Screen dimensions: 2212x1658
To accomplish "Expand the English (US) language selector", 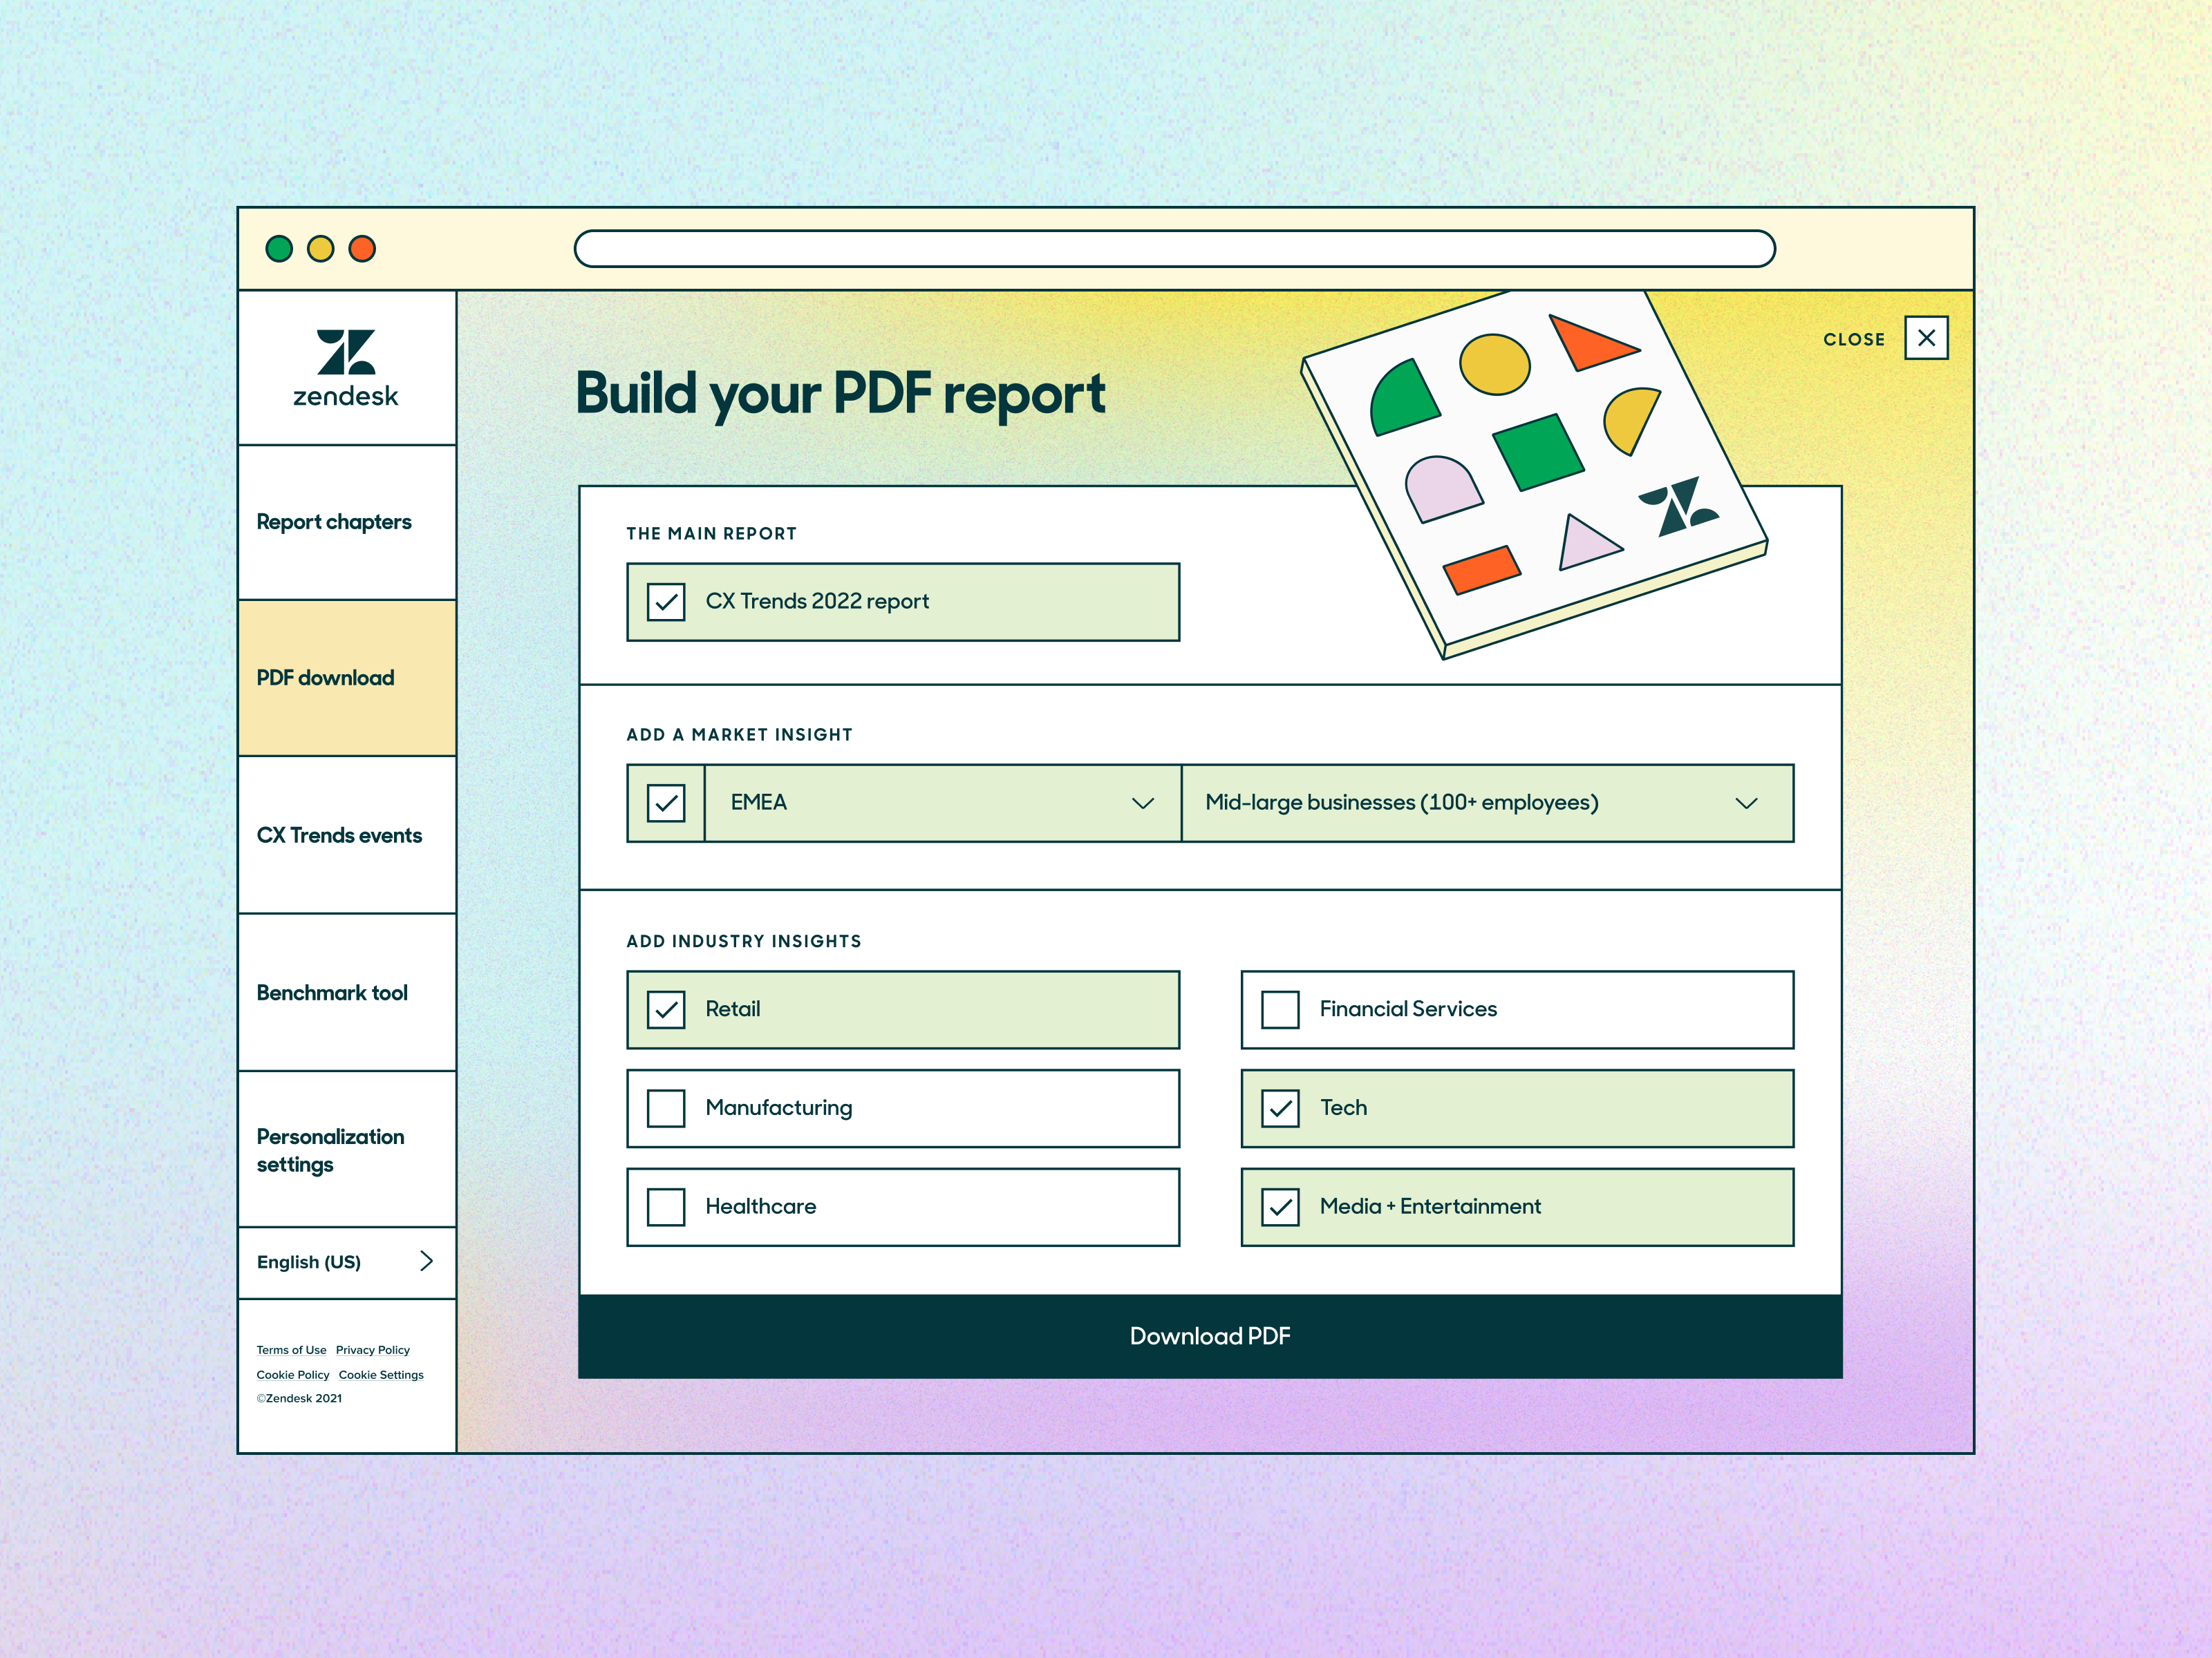I will pos(346,1262).
